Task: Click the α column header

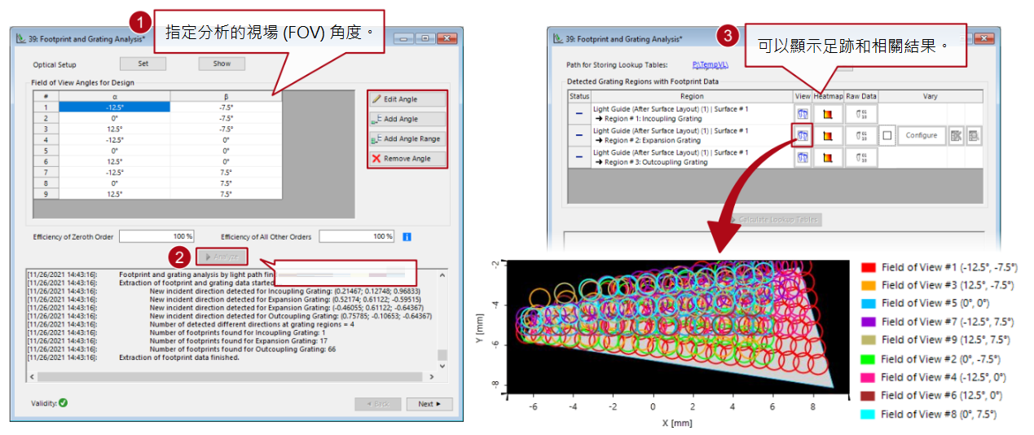Action: pos(114,96)
